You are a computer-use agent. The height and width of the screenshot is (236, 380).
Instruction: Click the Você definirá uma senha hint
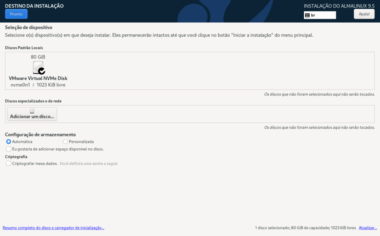[89, 163]
